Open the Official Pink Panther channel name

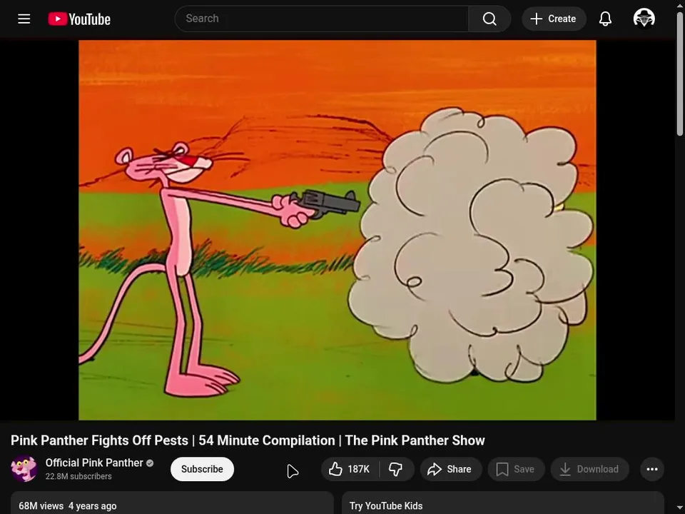click(x=94, y=463)
